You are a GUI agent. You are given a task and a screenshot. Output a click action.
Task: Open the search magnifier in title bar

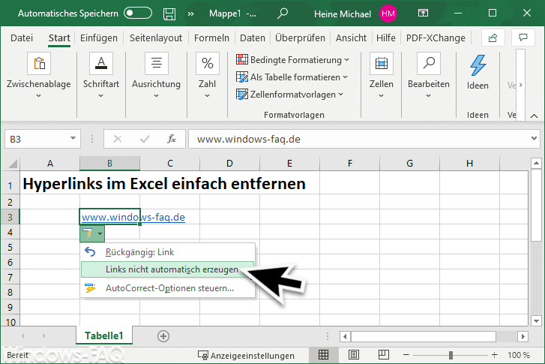(x=283, y=14)
